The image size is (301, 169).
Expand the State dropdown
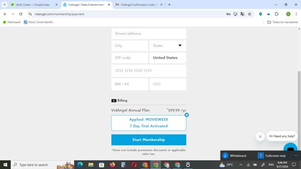click(x=168, y=46)
